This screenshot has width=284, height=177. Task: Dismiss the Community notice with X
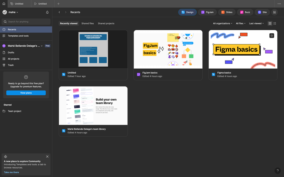coord(47,156)
